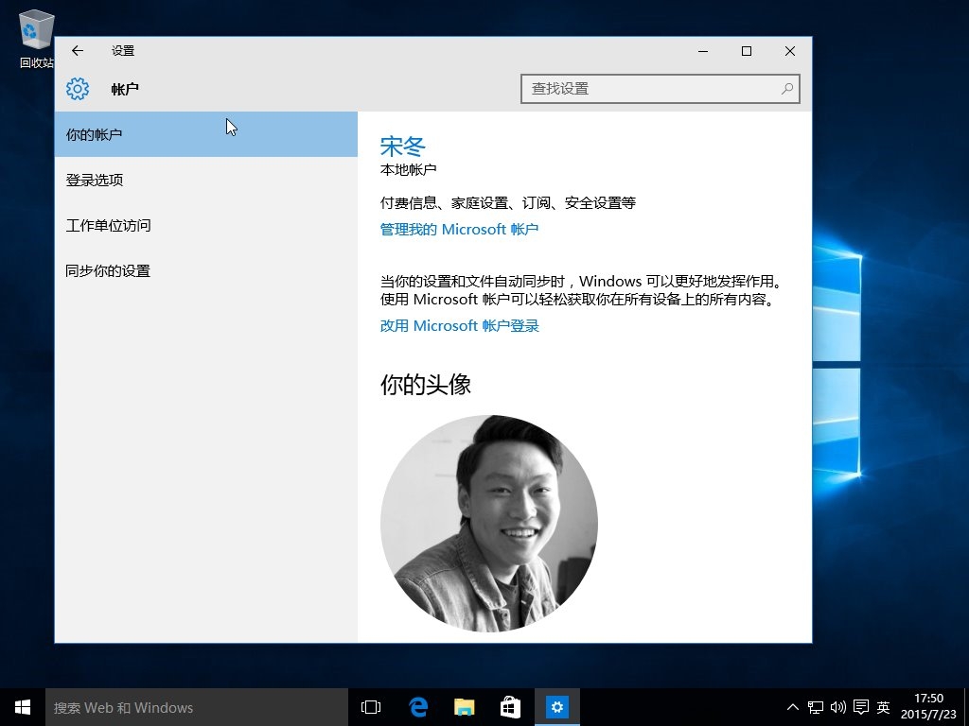Click the 本地帐户 label
969x726 pixels.
coord(409,170)
